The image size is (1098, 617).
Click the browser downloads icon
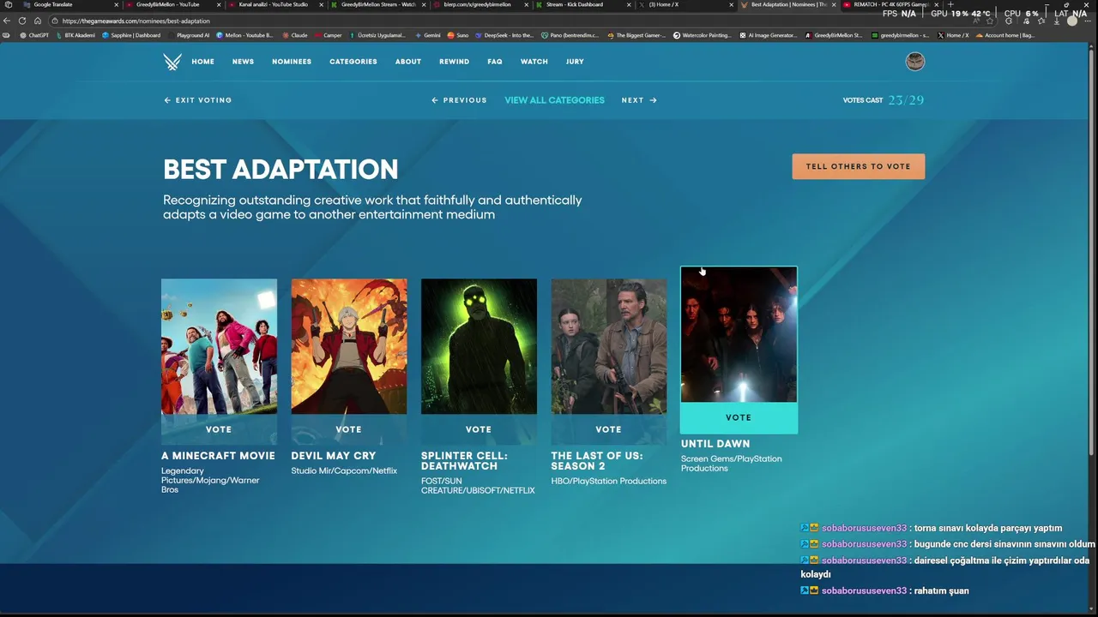point(1056,21)
